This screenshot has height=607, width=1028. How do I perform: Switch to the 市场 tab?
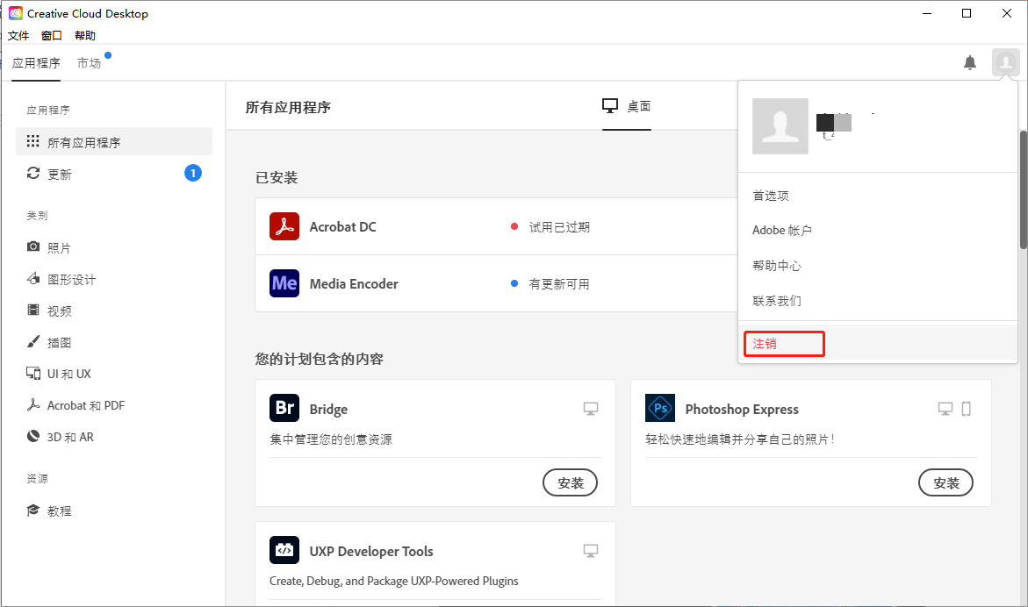(90, 63)
